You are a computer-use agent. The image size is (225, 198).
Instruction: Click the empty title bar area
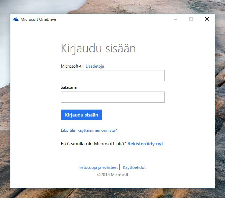(114, 19)
